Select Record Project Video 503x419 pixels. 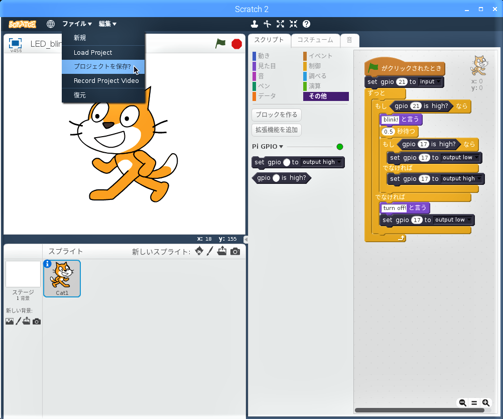103,81
